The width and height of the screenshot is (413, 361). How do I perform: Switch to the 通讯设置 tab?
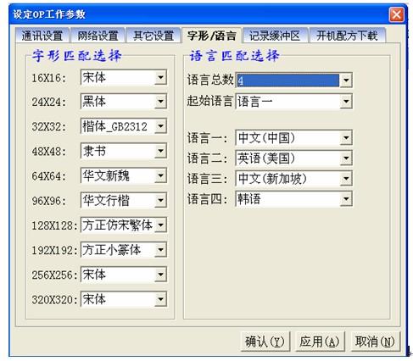[42, 36]
